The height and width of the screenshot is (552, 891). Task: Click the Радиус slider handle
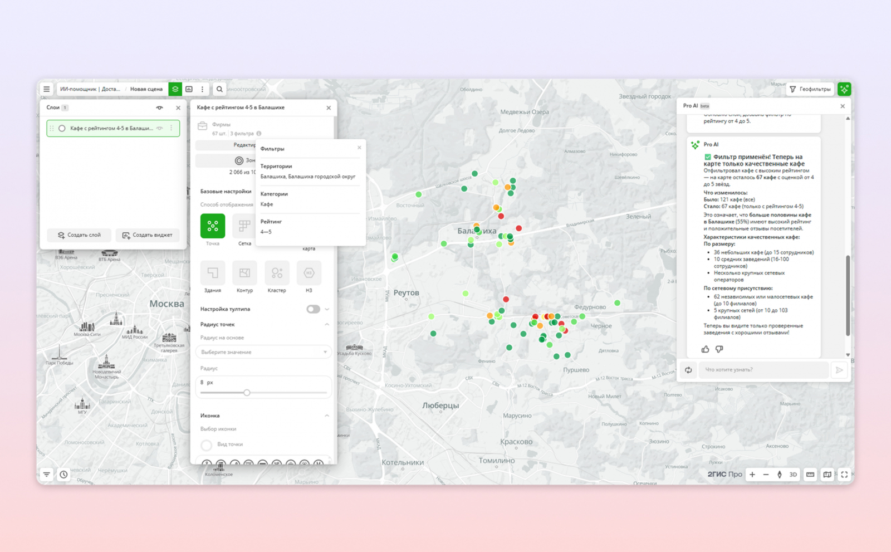247,393
